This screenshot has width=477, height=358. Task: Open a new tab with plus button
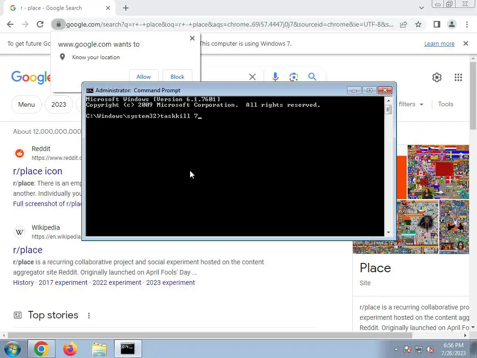click(x=126, y=8)
